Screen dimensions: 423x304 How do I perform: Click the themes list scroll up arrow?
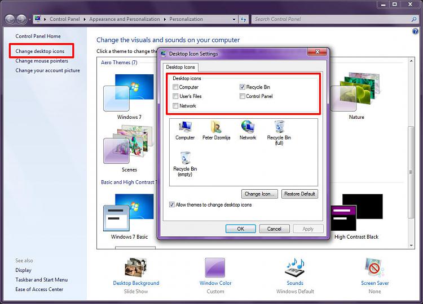coord(411,61)
